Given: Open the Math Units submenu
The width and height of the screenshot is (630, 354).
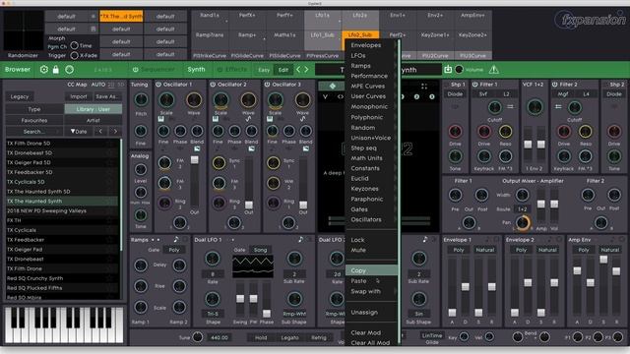Looking at the screenshot, I should coord(372,158).
